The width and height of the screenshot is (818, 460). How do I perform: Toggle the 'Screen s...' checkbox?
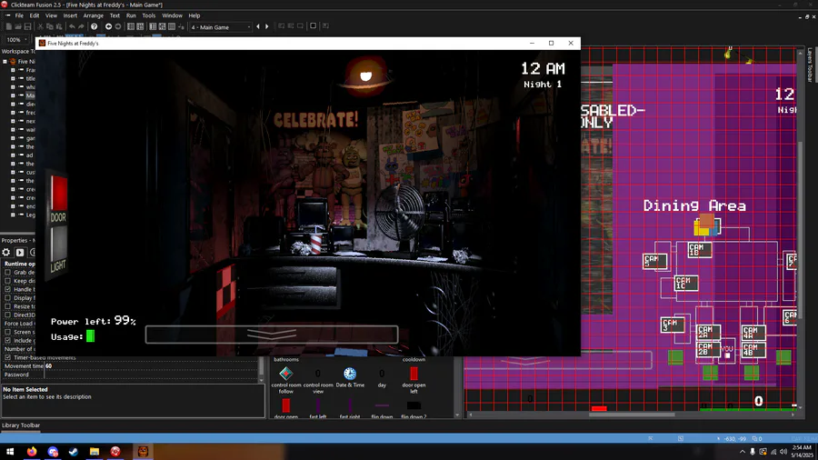[8, 332]
